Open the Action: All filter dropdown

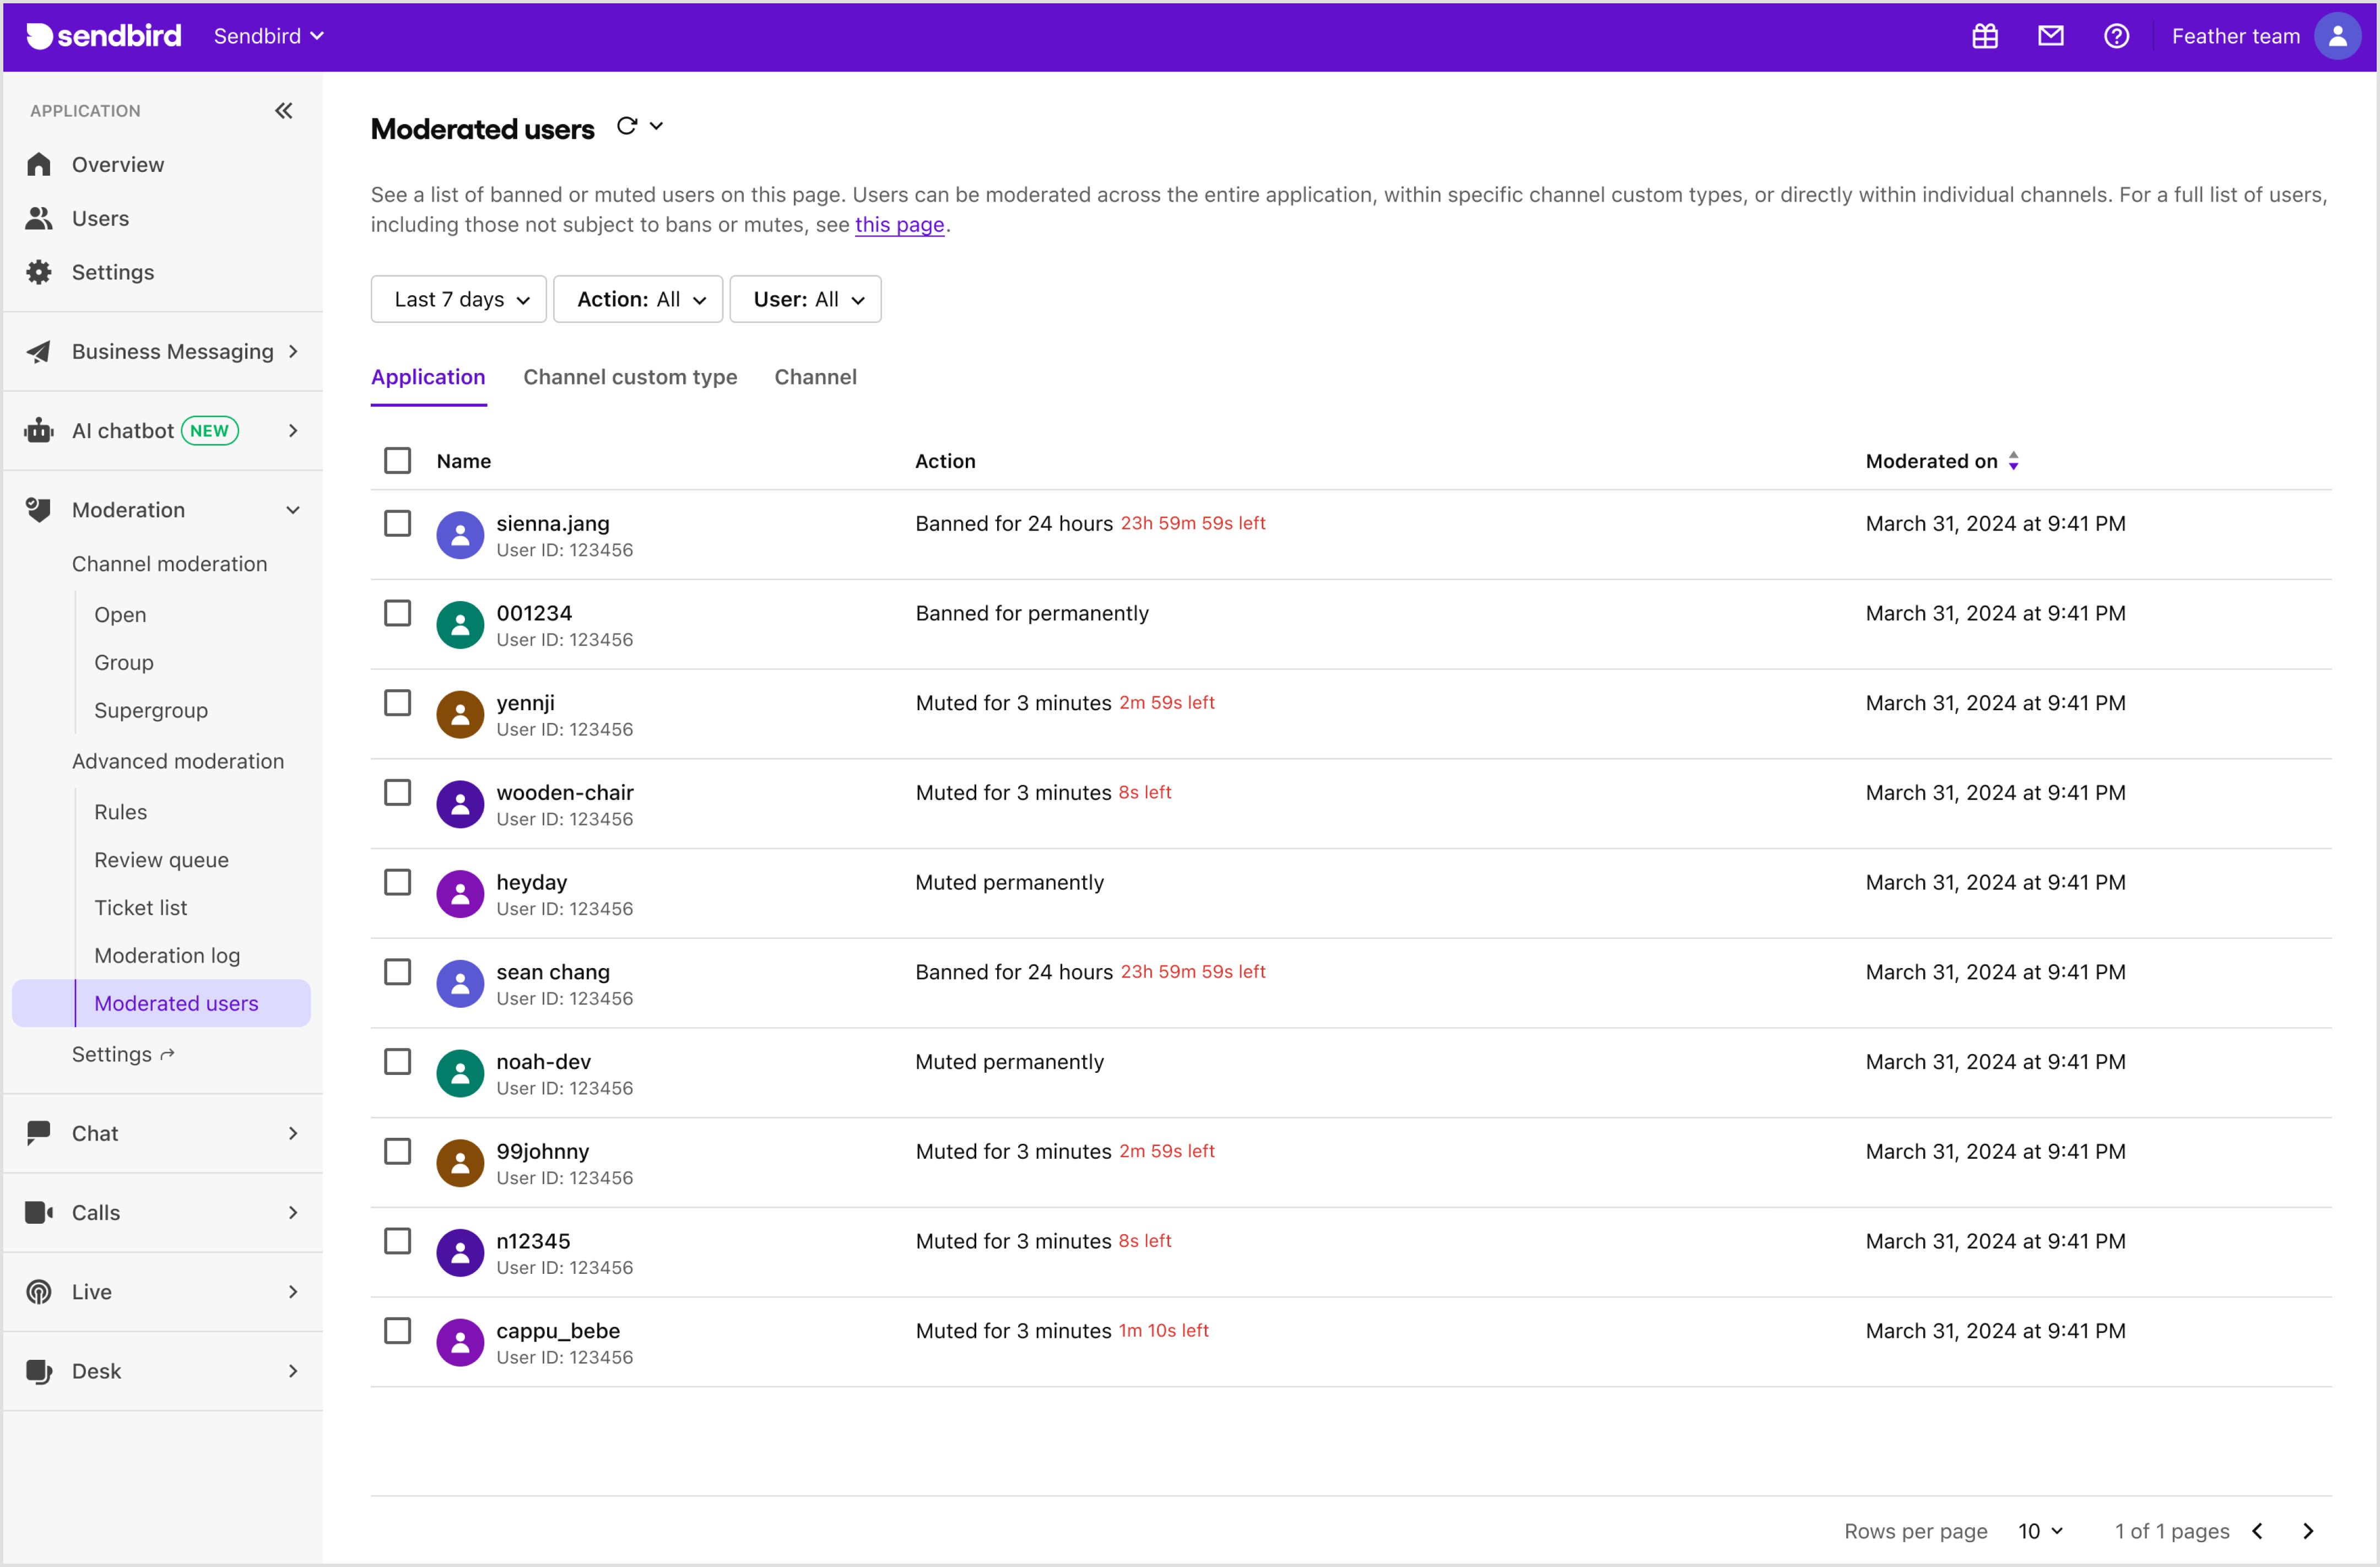tap(638, 299)
